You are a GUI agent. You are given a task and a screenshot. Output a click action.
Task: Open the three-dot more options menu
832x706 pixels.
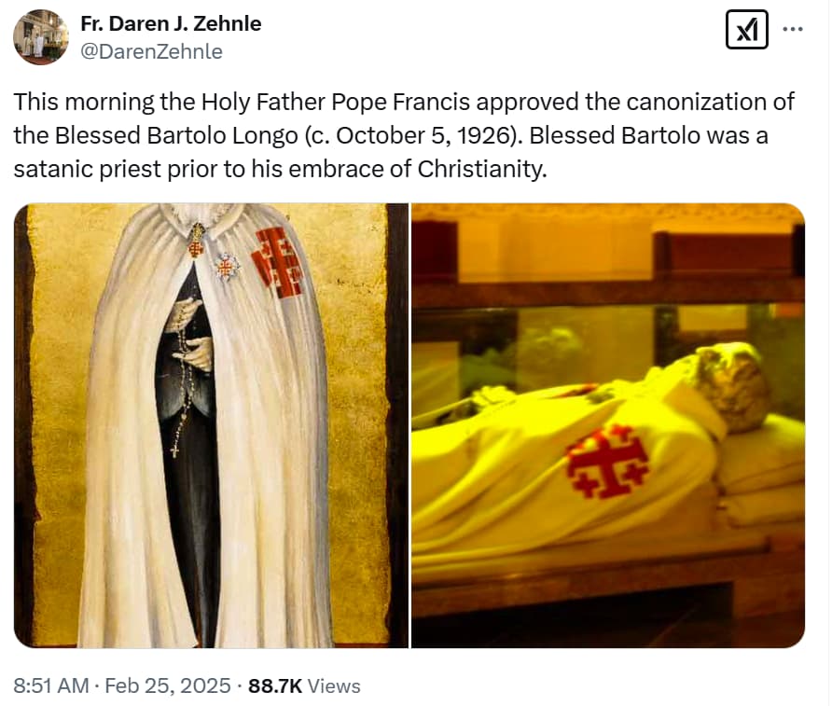tap(793, 30)
